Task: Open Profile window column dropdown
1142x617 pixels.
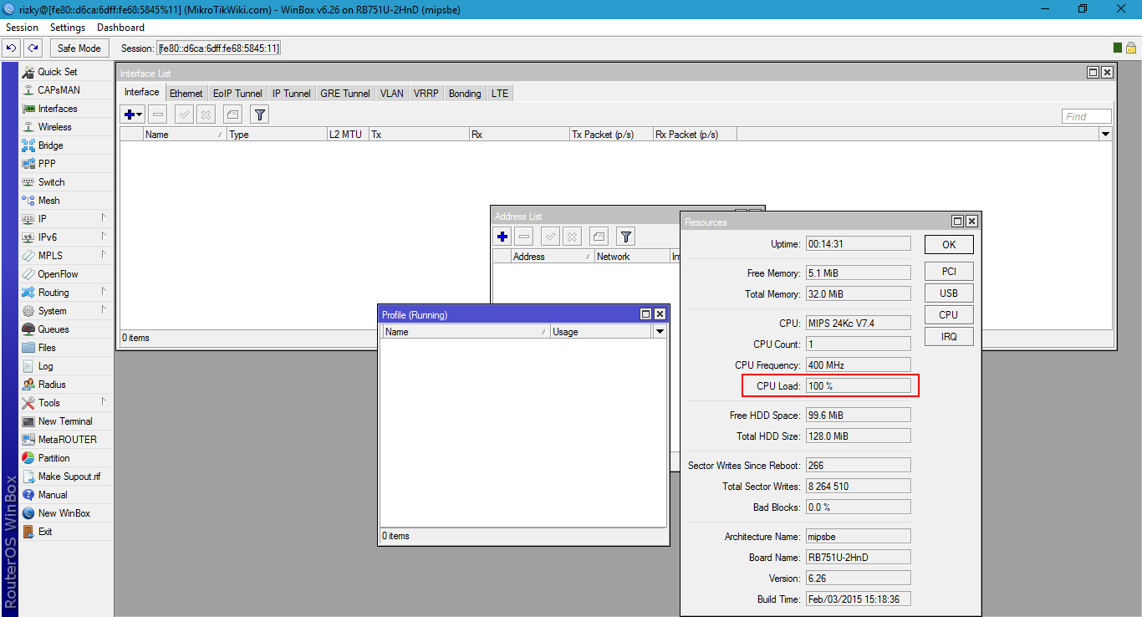Action: (x=660, y=332)
